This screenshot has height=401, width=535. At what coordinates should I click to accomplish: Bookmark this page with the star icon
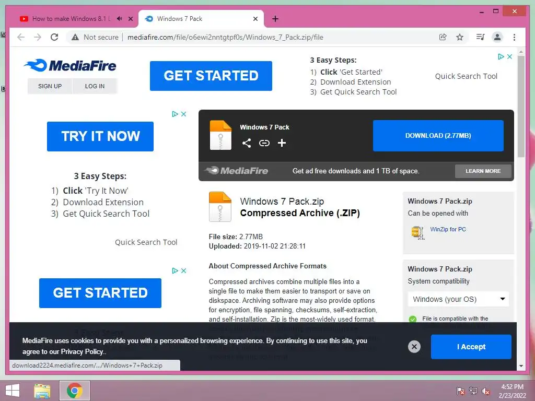(x=460, y=37)
